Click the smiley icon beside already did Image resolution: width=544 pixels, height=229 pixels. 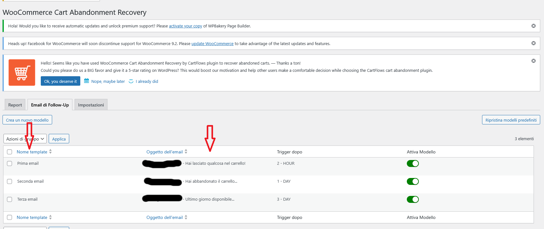tap(131, 81)
